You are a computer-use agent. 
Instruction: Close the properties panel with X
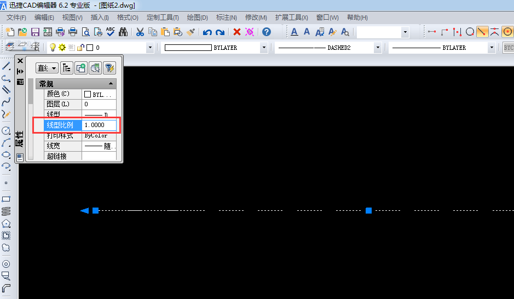(20, 60)
